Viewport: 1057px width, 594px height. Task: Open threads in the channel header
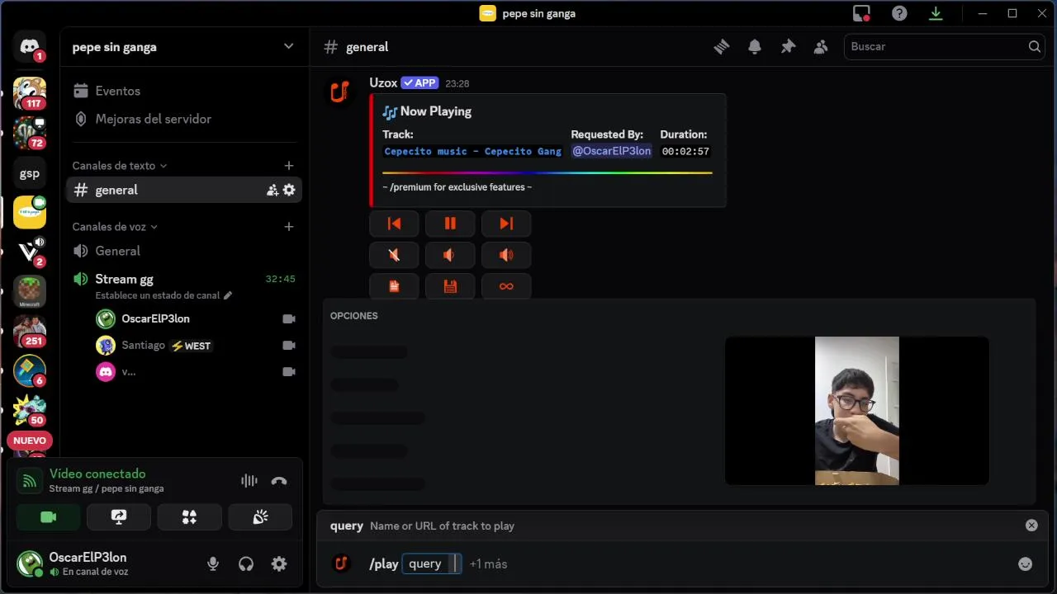pos(722,47)
